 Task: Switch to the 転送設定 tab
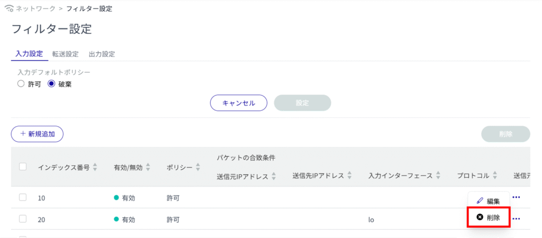pos(65,54)
